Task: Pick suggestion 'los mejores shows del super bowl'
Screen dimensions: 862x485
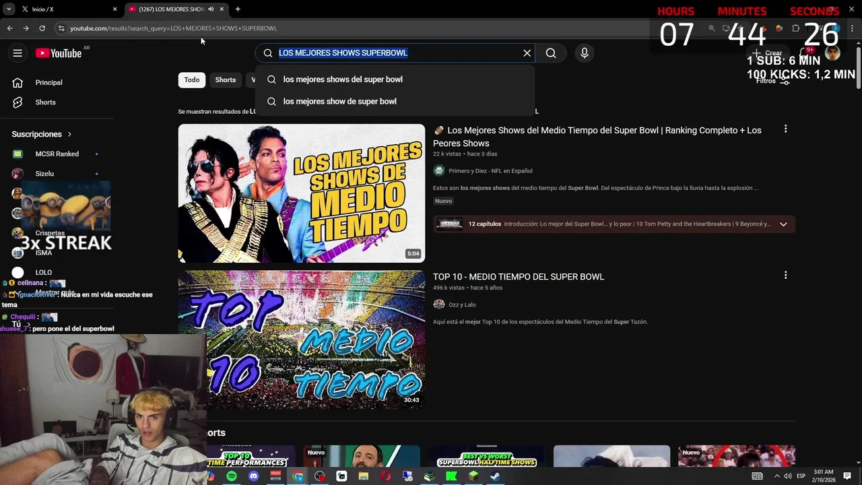Action: pyautogui.click(x=395, y=79)
